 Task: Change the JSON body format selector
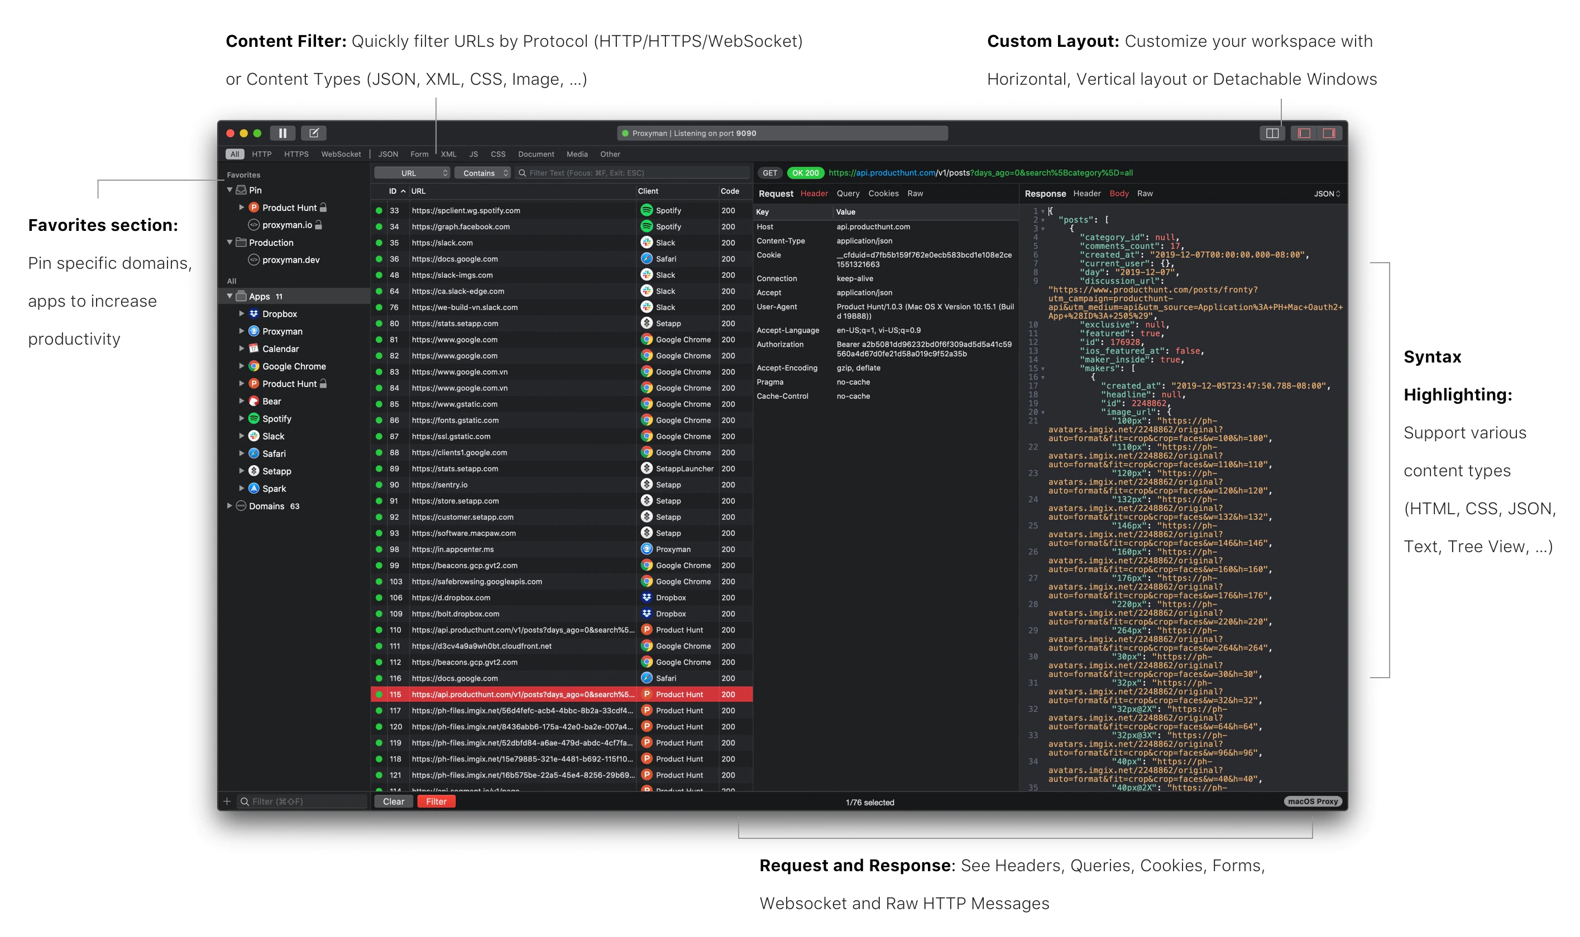1326,194
